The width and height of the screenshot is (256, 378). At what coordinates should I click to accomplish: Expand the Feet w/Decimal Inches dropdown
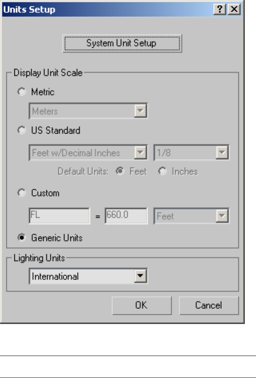pos(140,153)
